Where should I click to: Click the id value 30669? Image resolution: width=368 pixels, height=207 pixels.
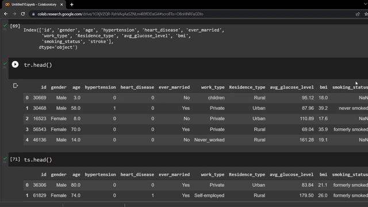[x=40, y=98]
